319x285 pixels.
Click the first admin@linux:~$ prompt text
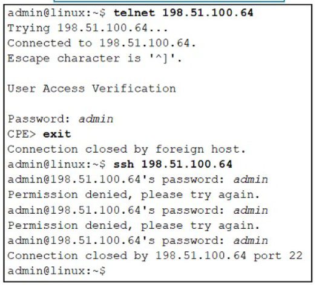(x=56, y=13)
